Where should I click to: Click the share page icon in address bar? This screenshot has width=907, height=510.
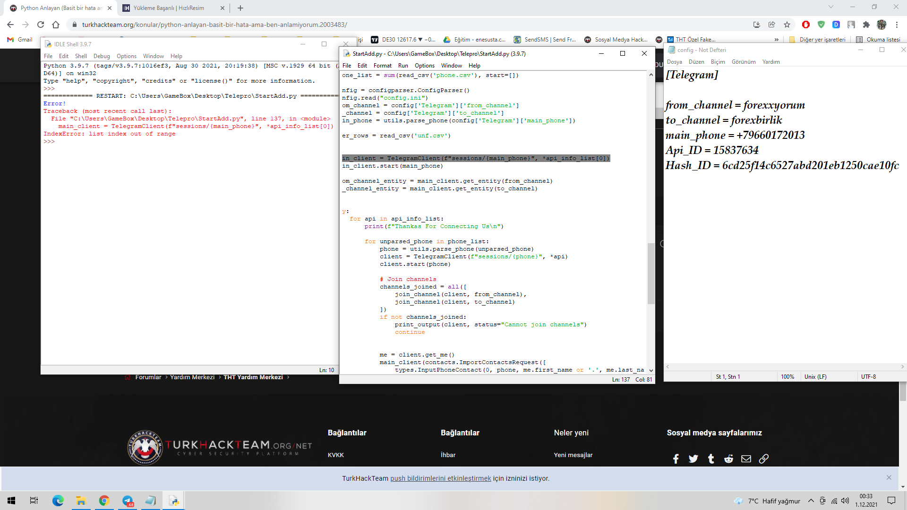tap(772, 25)
